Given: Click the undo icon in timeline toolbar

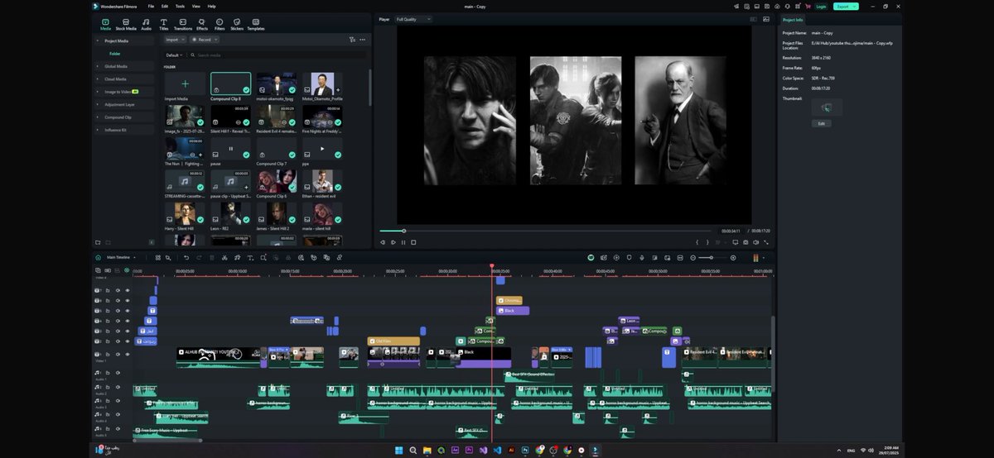Looking at the screenshot, I should (x=186, y=257).
